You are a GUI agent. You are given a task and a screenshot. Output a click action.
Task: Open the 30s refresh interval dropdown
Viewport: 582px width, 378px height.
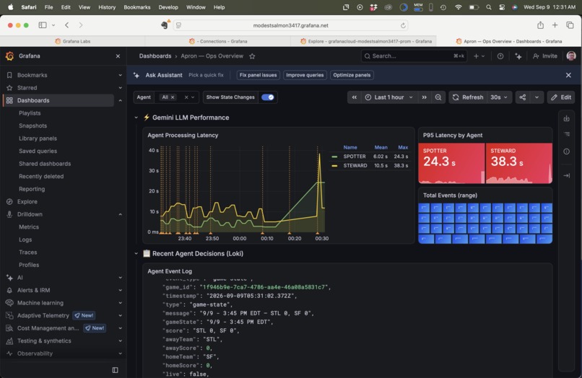pyautogui.click(x=499, y=97)
